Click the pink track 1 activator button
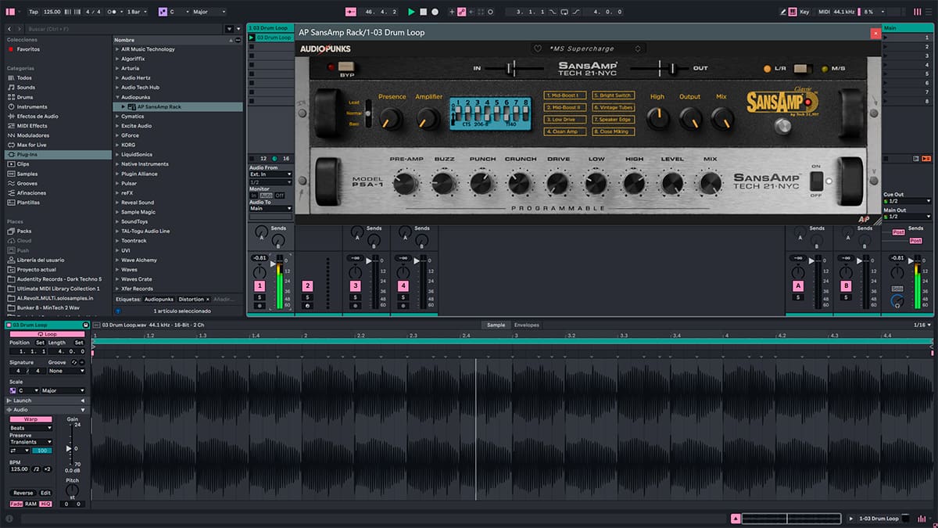The image size is (938, 528). point(260,286)
